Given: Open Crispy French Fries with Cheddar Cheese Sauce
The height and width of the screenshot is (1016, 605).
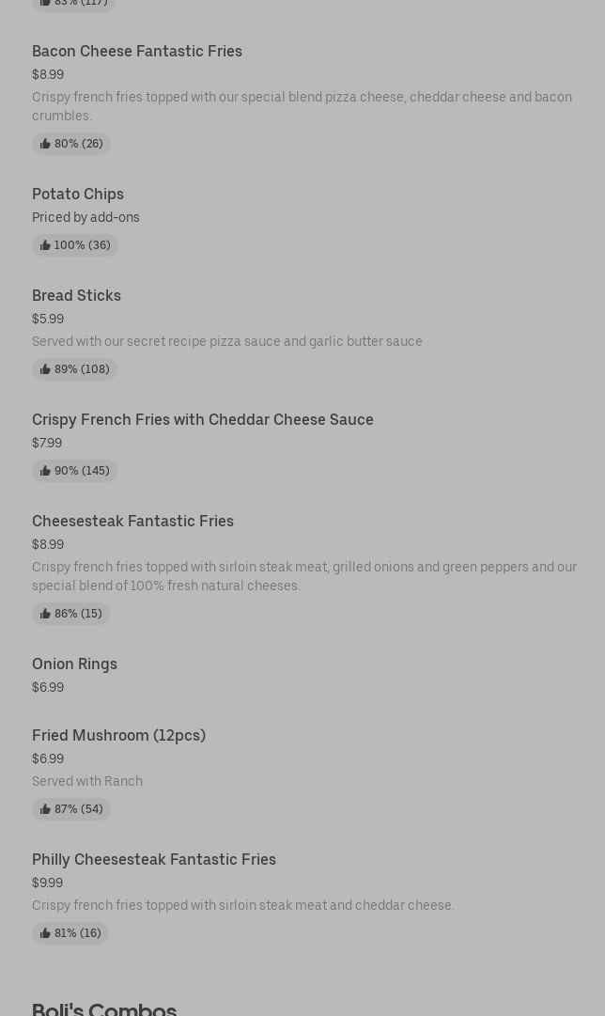Looking at the screenshot, I should coord(203,420).
